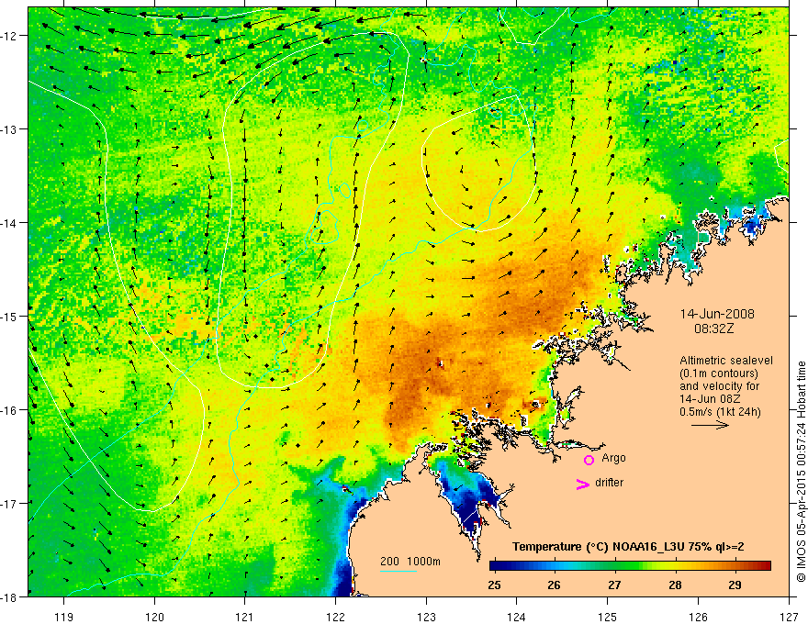The image size is (808, 624).
Task: Click the 'drifter' legend label
Action: (609, 483)
